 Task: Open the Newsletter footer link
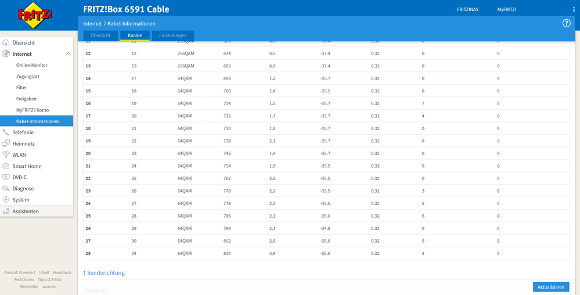click(x=29, y=286)
